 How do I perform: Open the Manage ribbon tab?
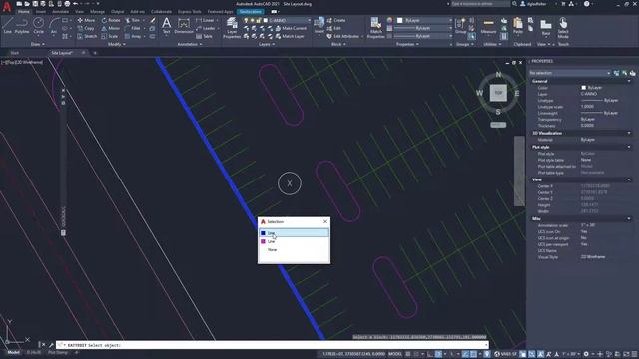97,11
